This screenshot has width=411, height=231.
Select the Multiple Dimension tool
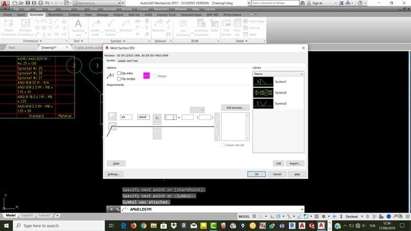pos(26,28)
